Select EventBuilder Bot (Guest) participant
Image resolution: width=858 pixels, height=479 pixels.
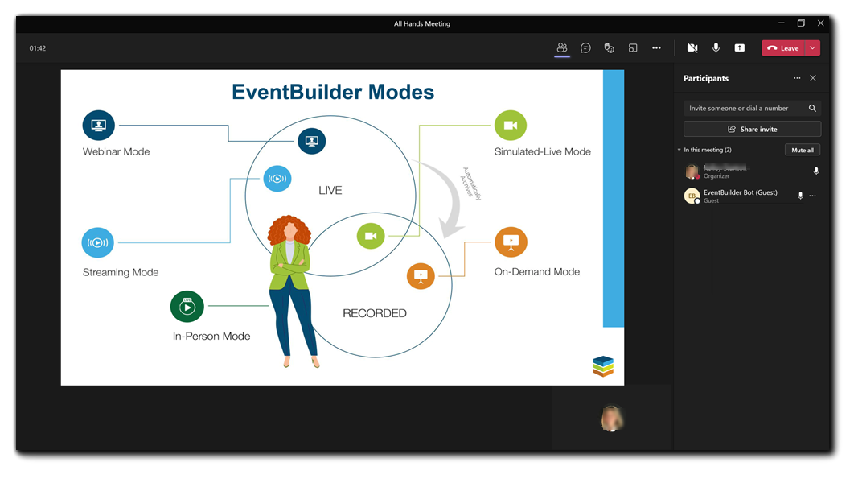coord(752,196)
